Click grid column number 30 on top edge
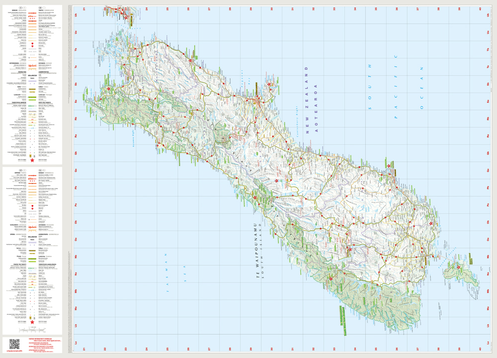This screenshot has width=497, height=358. pyautogui.click(x=271, y=8)
